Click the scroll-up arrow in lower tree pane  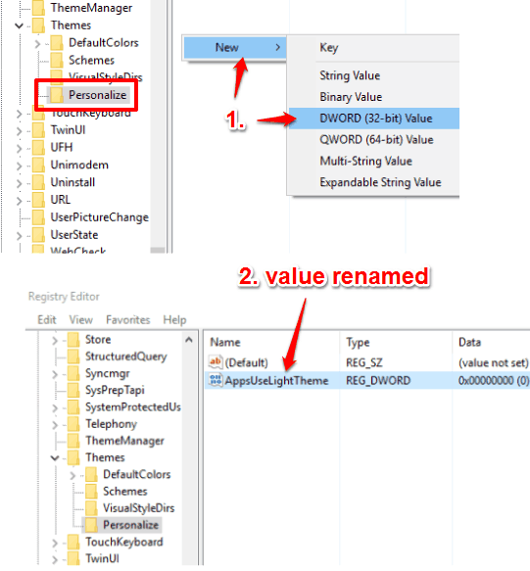tap(189, 340)
